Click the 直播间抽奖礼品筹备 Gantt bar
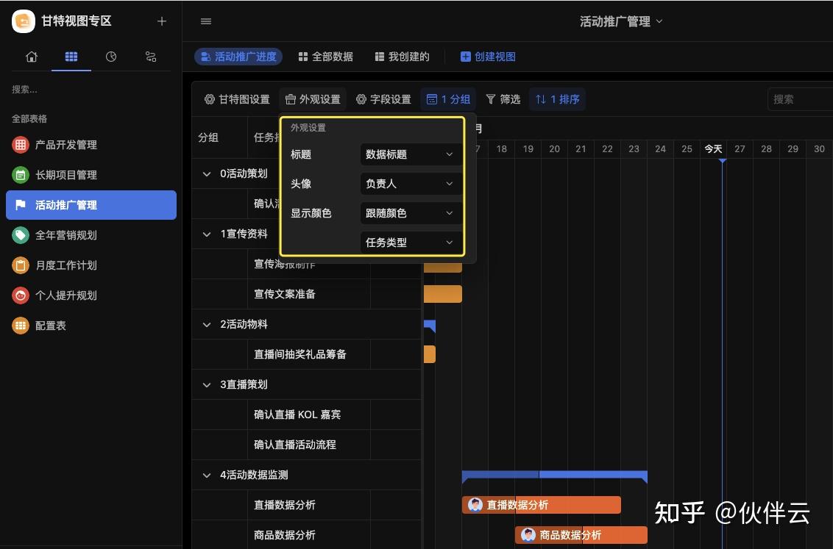This screenshot has width=833, height=549. click(x=430, y=354)
